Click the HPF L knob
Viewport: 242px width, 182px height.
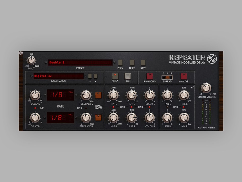(x=113, y=95)
